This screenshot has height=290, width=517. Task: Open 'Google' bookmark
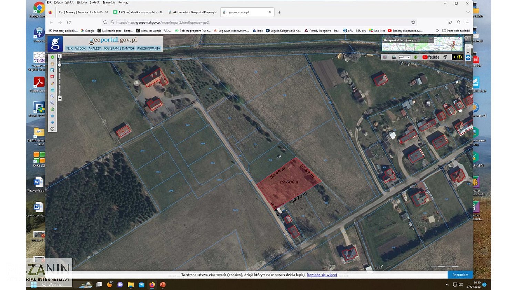click(88, 31)
